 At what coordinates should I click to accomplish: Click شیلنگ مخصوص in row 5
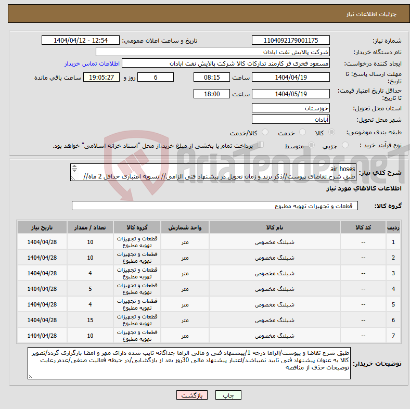(275, 304)
